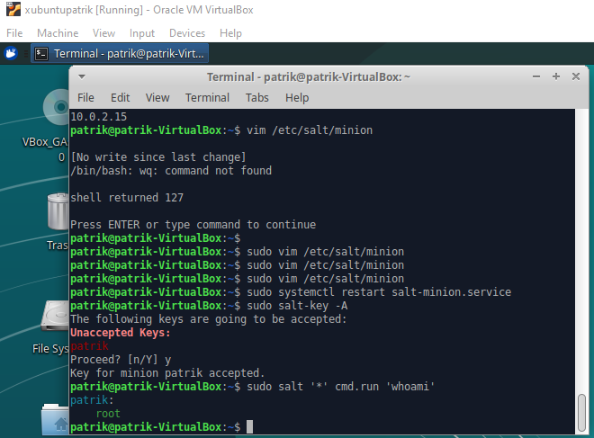
Task: Open the terminal's Edit menu
Action: [x=120, y=97]
